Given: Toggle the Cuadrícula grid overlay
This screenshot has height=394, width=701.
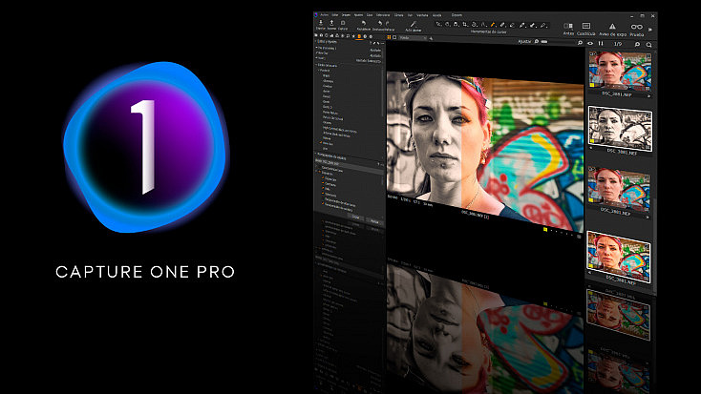Looking at the screenshot, I should [x=586, y=27].
